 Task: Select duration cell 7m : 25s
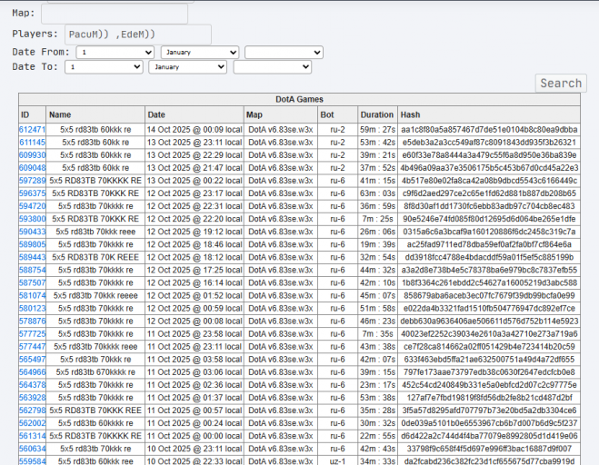(x=377, y=219)
